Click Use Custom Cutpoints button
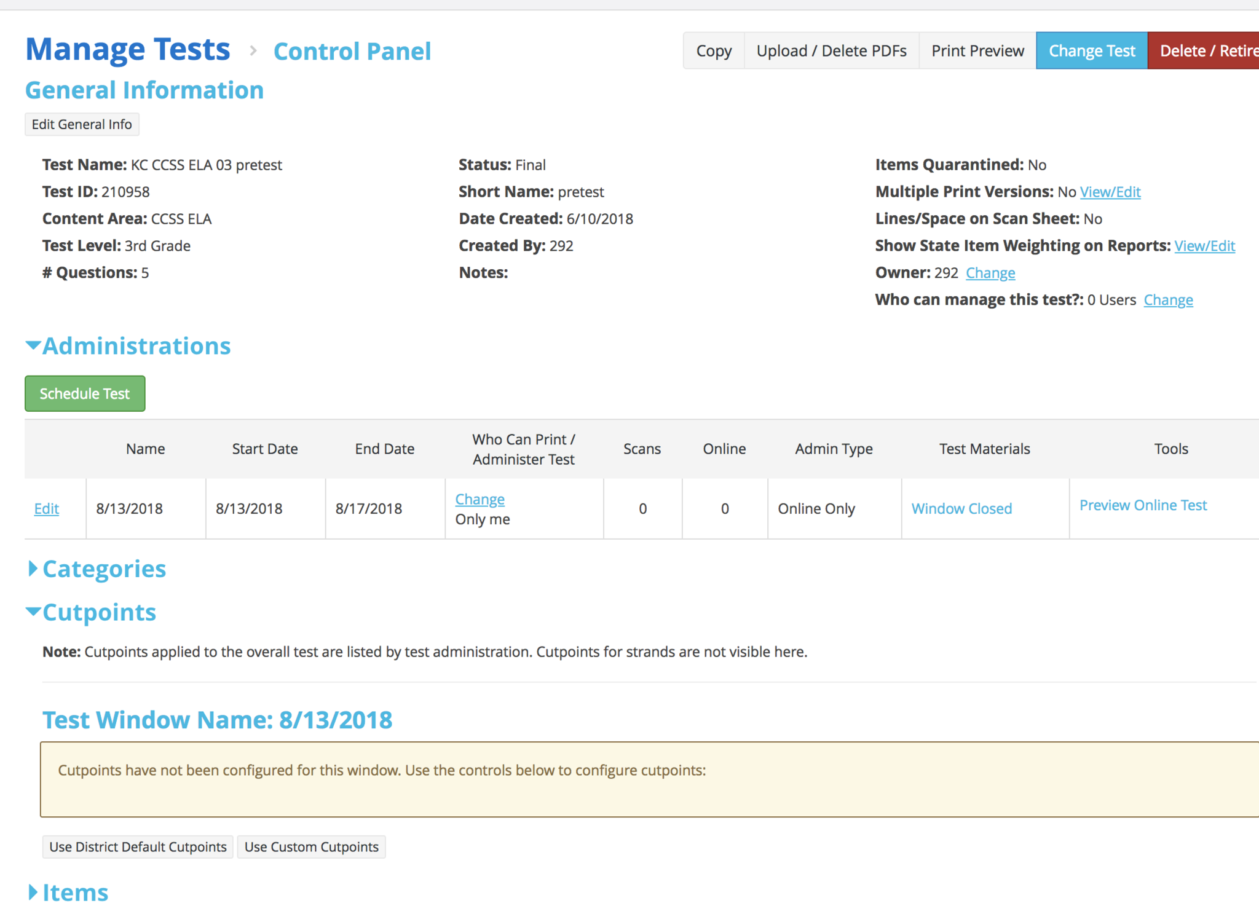1259x922 pixels. coord(311,847)
